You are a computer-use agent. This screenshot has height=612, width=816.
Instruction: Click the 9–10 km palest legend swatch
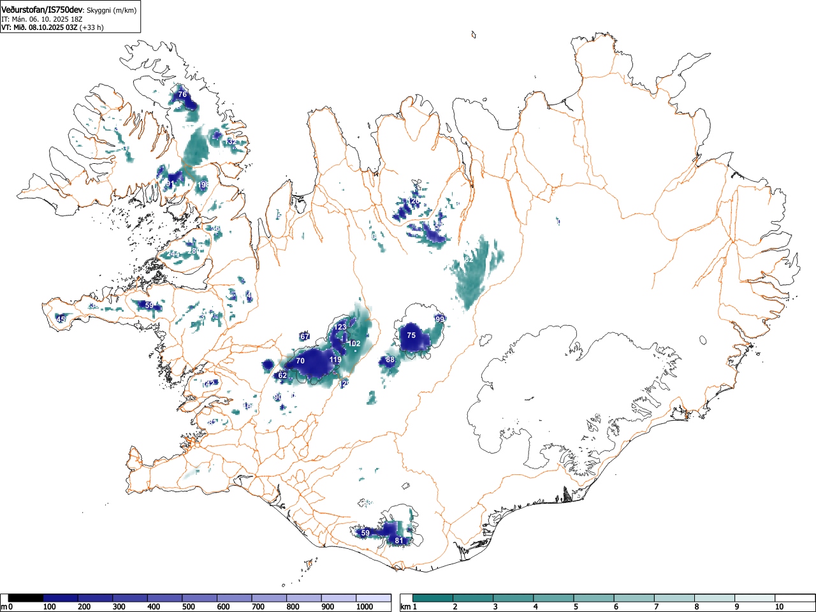755,598
